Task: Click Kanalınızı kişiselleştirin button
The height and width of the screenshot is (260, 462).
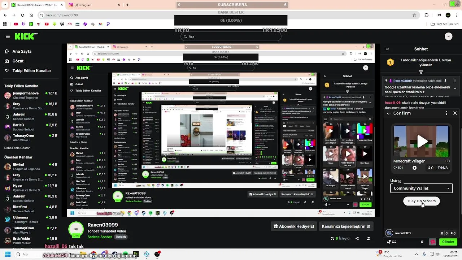Action: pos(346,226)
